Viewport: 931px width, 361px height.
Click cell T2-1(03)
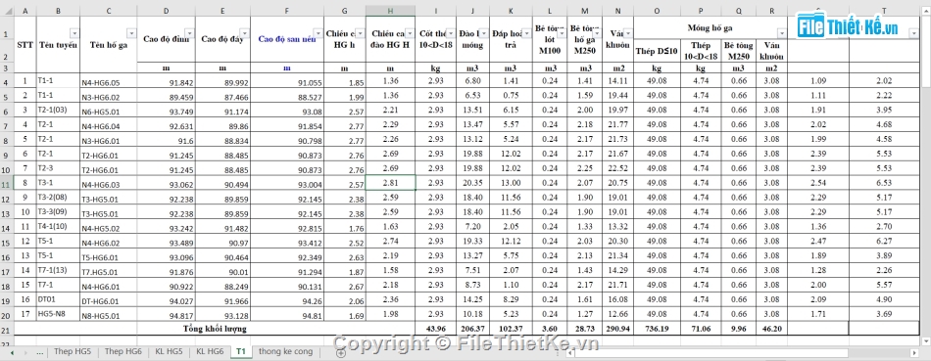pos(58,111)
